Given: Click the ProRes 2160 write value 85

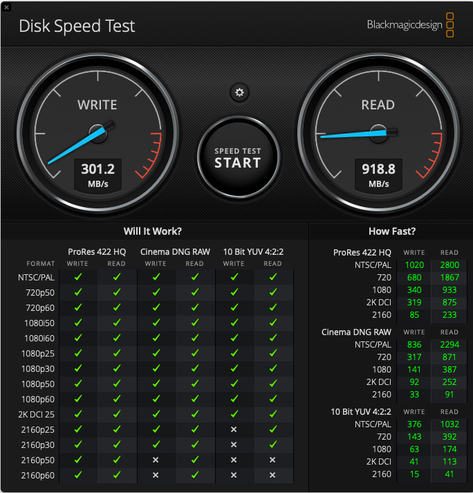Looking at the screenshot, I should tap(414, 315).
